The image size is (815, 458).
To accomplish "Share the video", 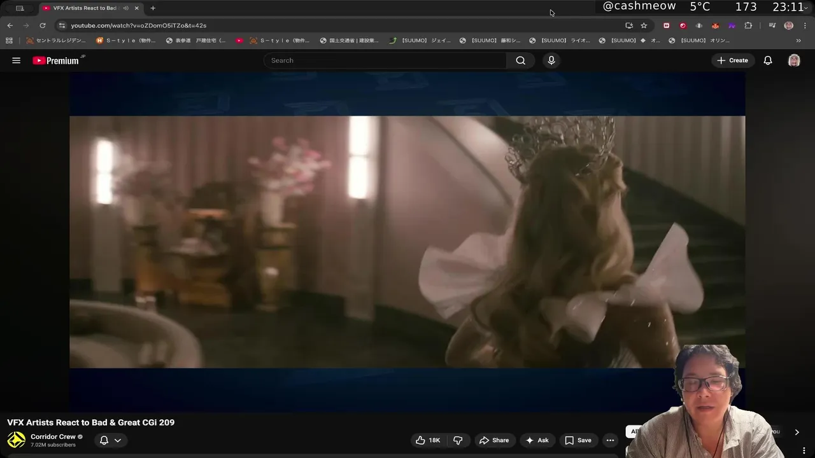I will (494, 440).
